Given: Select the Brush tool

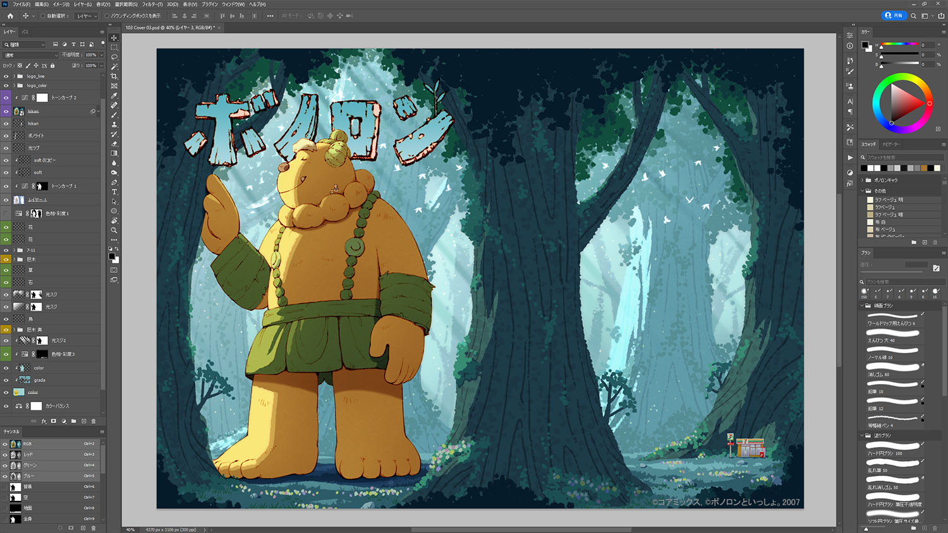Looking at the screenshot, I should click(114, 115).
